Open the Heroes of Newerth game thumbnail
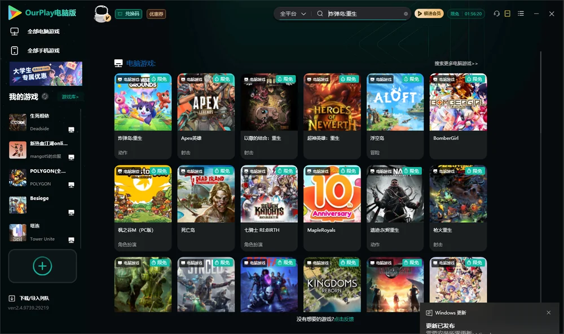564x334 pixels. pos(332,102)
